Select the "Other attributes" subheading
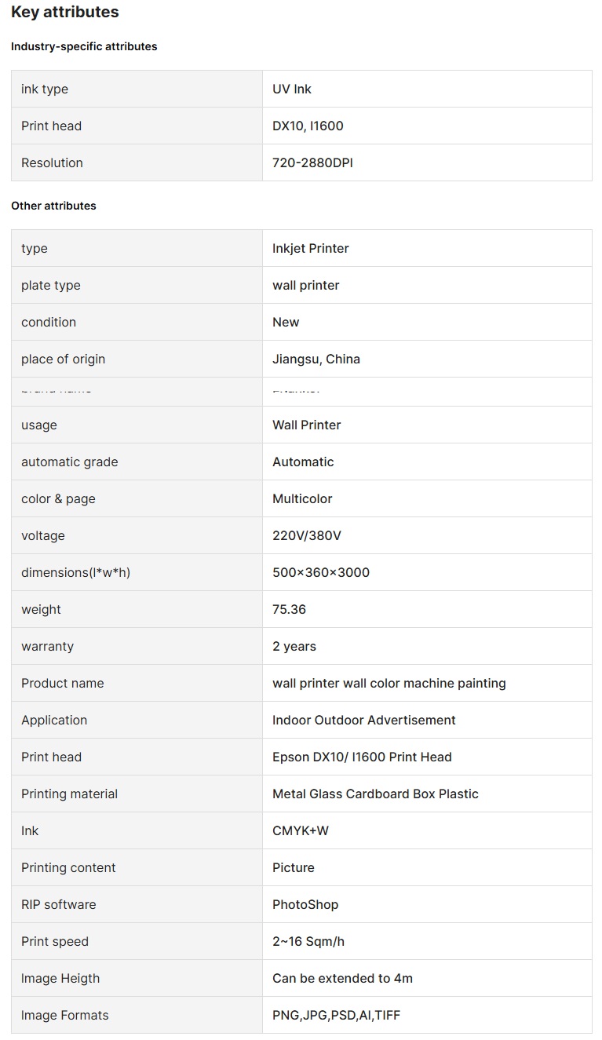This screenshot has height=1040, width=602. click(53, 206)
